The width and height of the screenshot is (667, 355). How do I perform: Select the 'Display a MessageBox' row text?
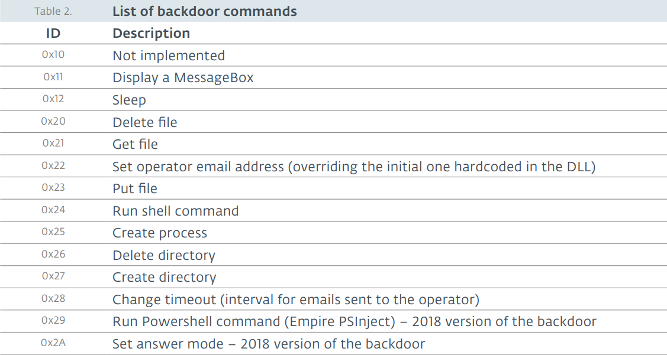pyautogui.click(x=183, y=78)
